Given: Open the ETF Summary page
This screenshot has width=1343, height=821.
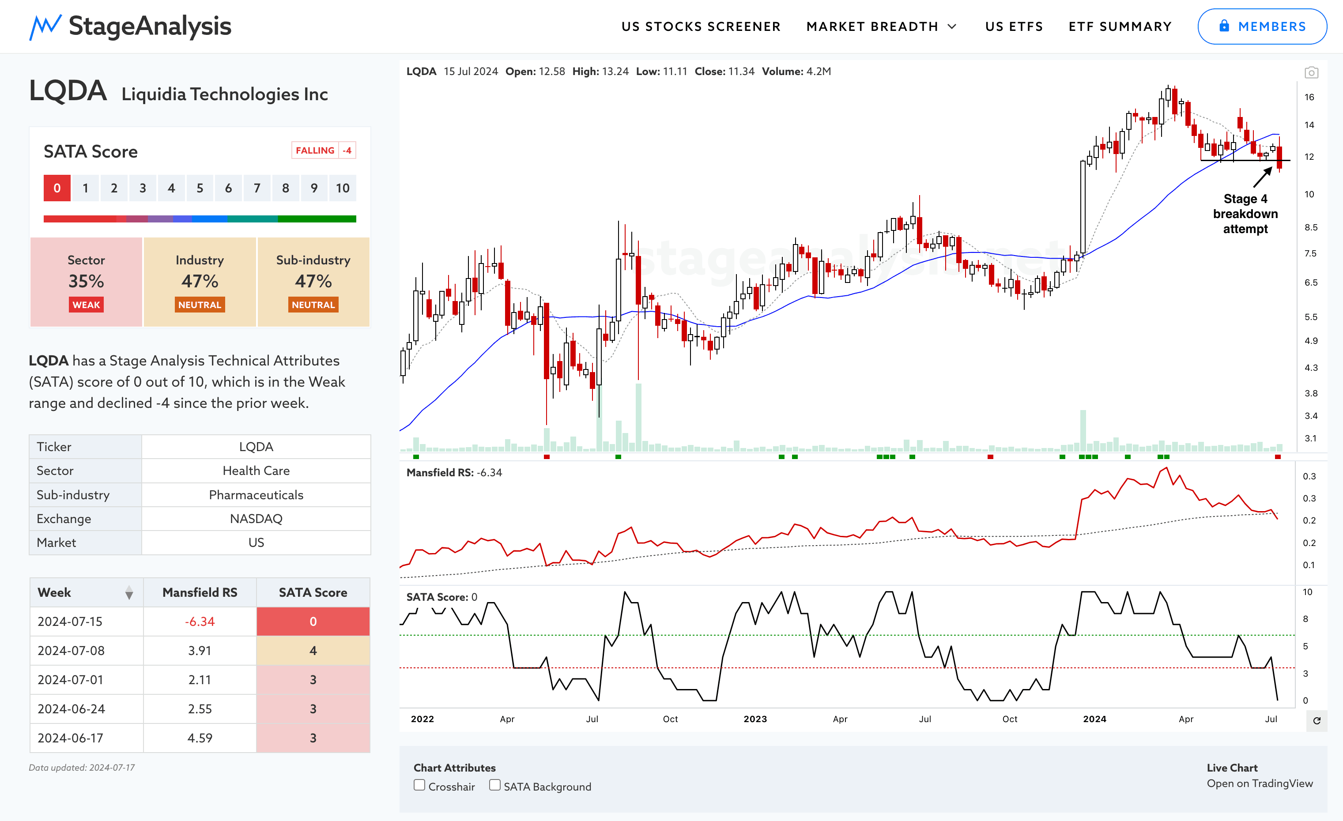Looking at the screenshot, I should [1120, 26].
